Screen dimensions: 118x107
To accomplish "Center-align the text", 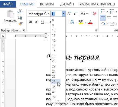I will [109, 18].
